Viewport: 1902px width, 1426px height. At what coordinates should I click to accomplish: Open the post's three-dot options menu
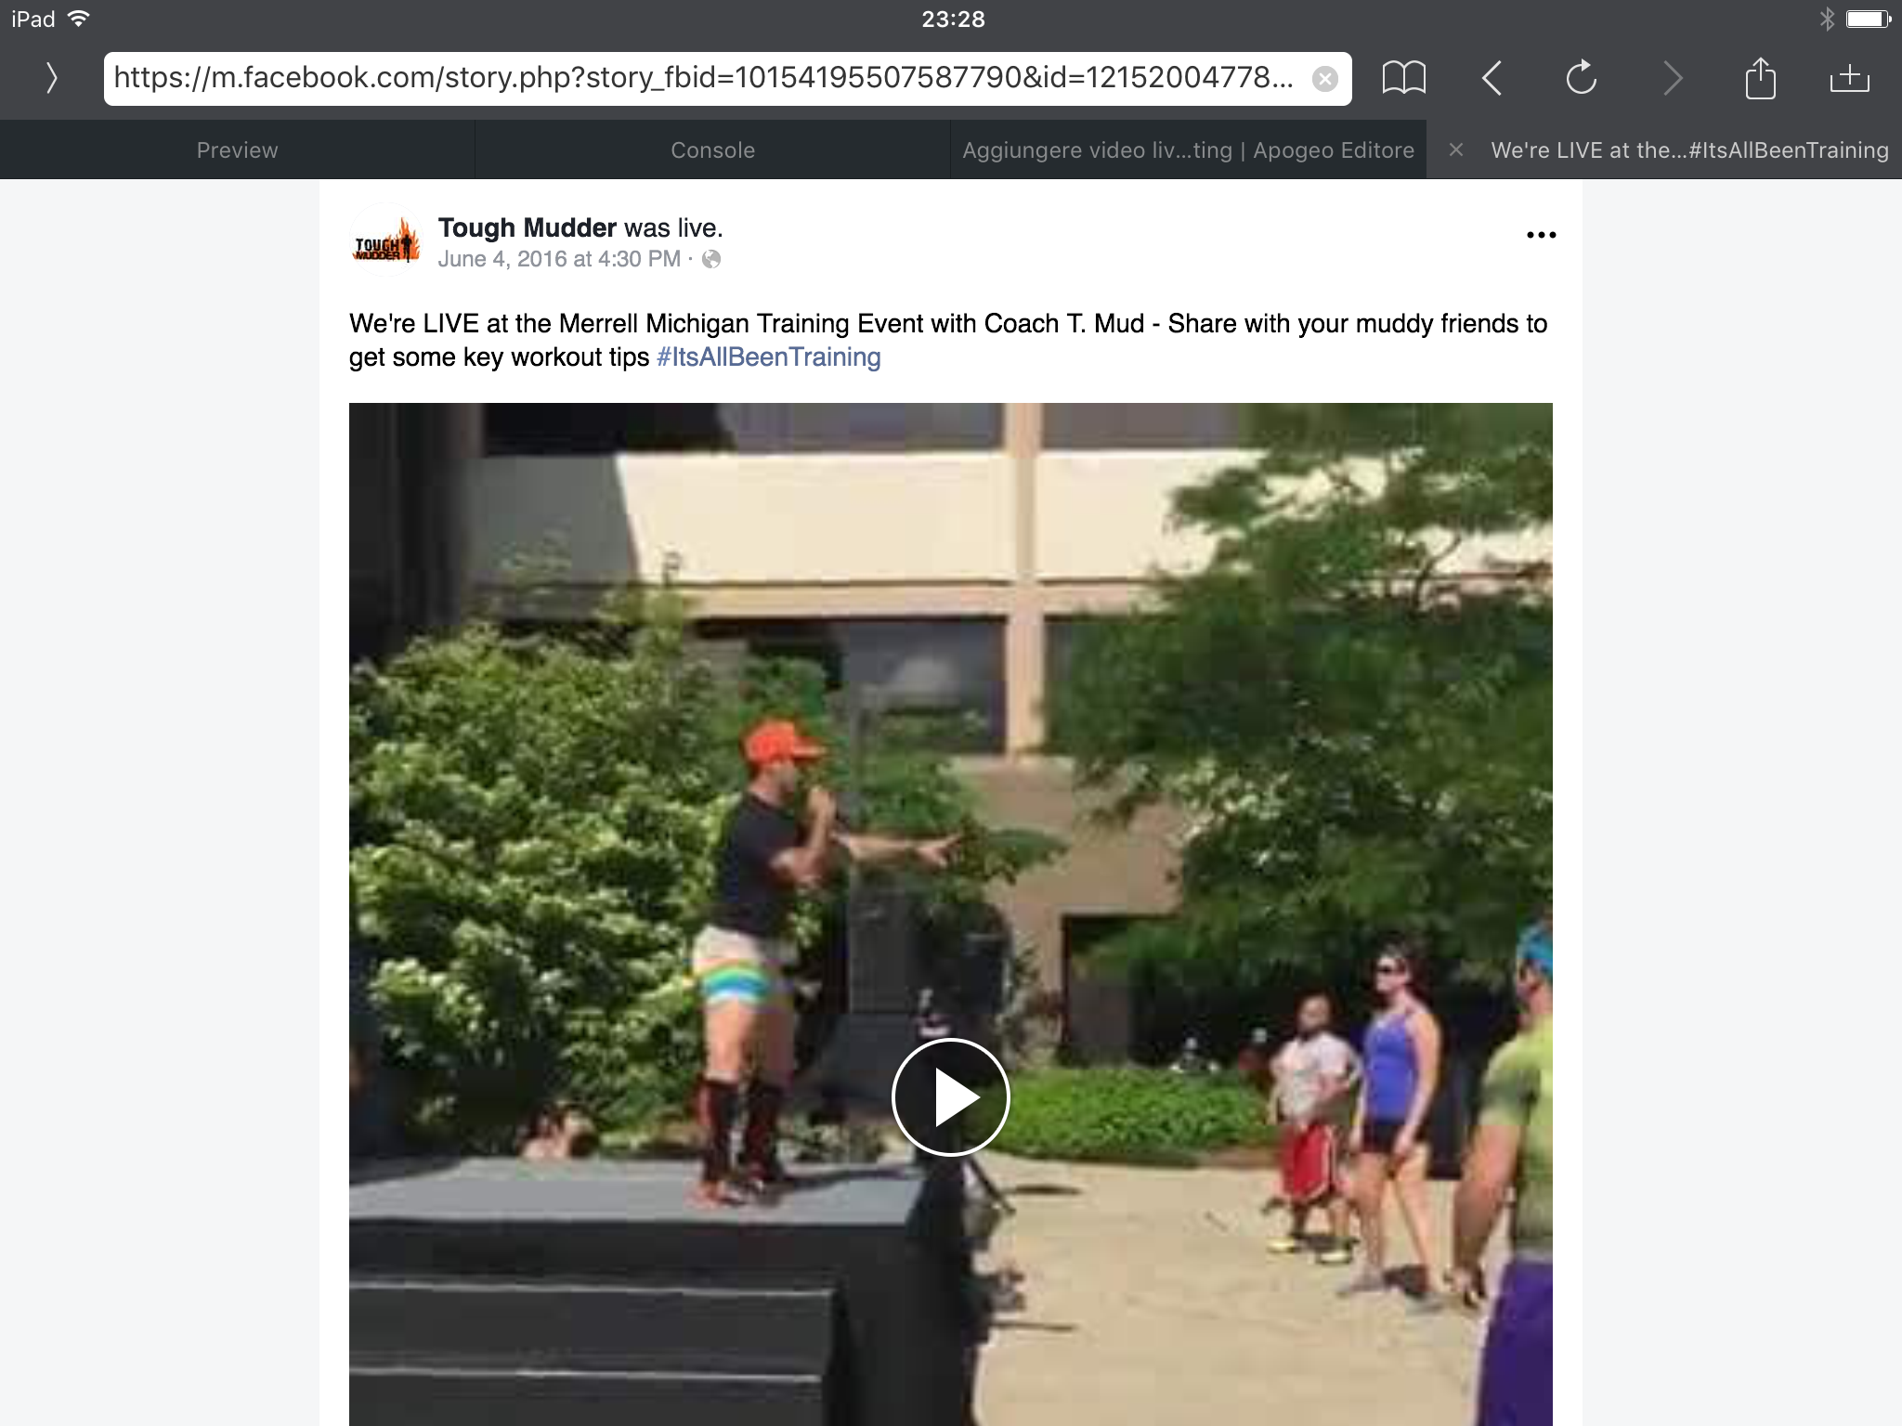point(1541,235)
